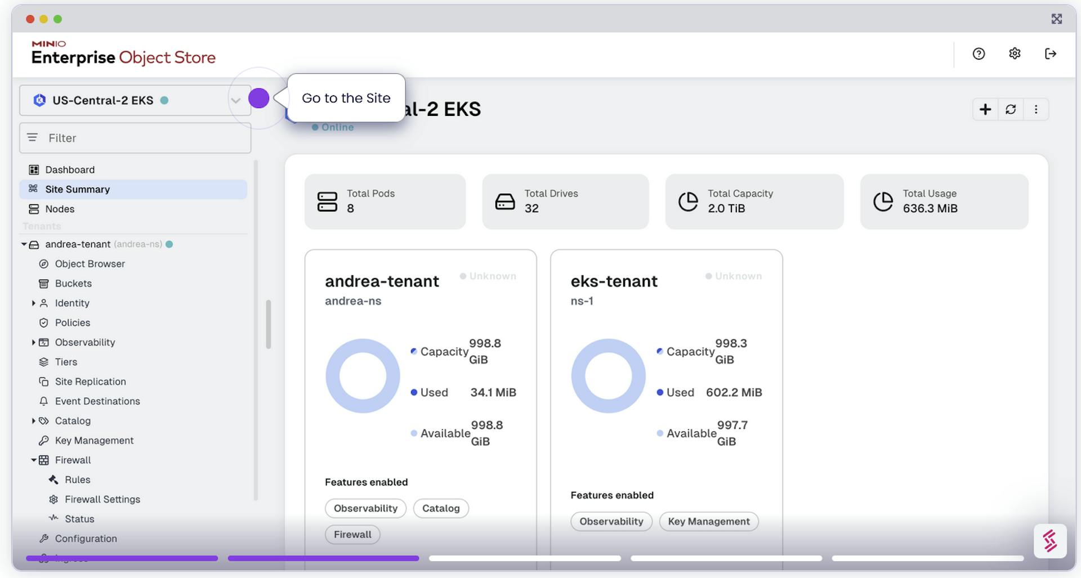This screenshot has height=578, width=1081.
Task: Collapse the Firewall section arrow
Action: click(x=34, y=460)
